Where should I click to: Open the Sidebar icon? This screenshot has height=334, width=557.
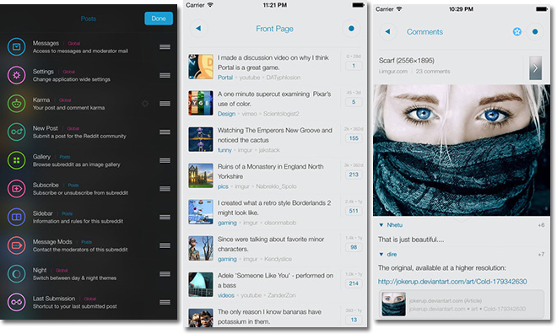(x=16, y=217)
